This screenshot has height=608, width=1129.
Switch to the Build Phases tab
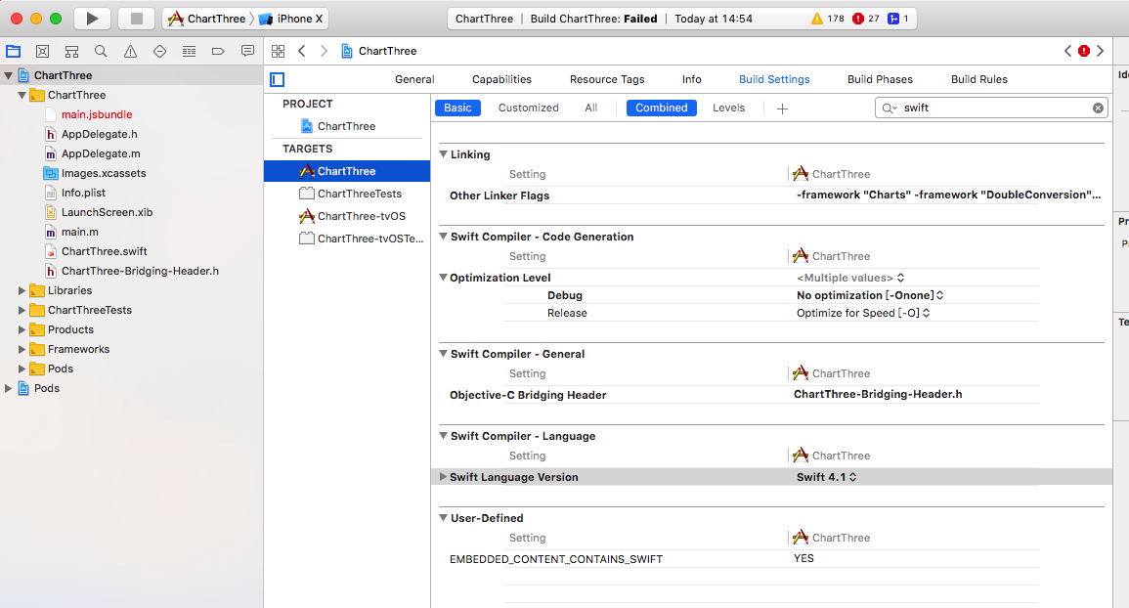879,79
